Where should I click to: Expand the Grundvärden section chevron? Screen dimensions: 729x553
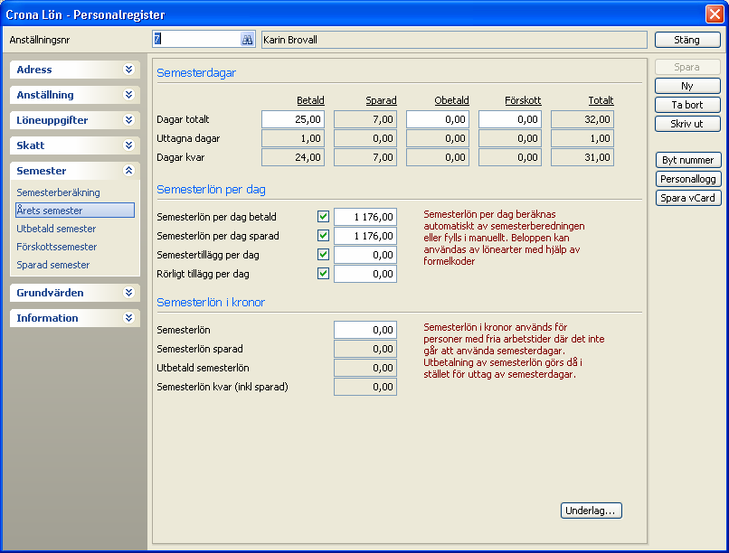click(128, 293)
